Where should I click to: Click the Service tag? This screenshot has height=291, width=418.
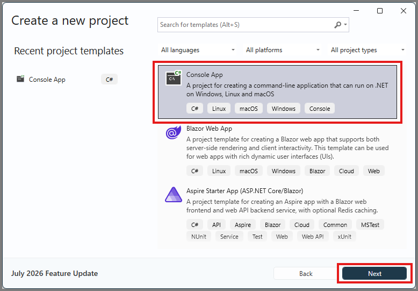[229, 237]
